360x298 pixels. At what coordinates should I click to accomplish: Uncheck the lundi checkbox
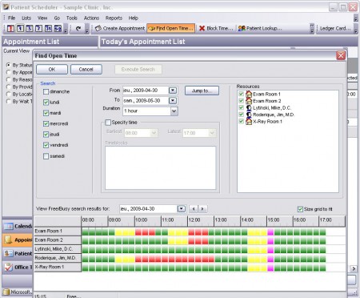click(46, 103)
